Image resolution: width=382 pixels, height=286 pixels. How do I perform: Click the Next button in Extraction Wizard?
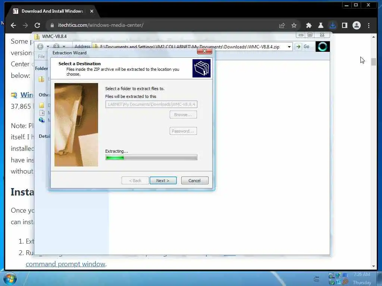pos(163,181)
